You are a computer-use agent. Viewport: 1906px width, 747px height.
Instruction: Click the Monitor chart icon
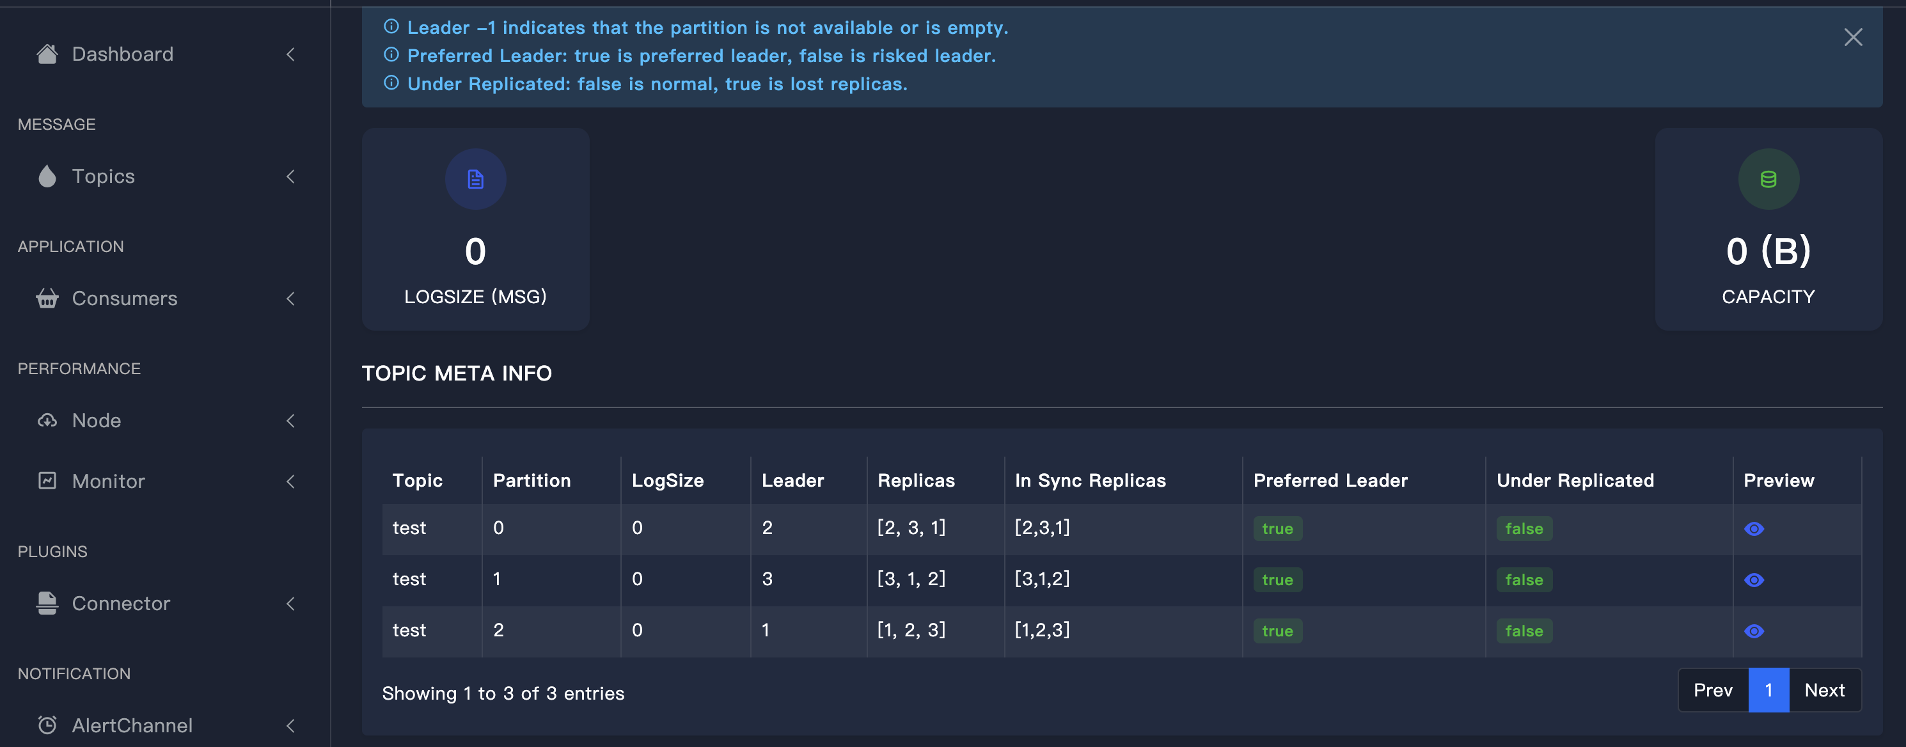tap(47, 481)
